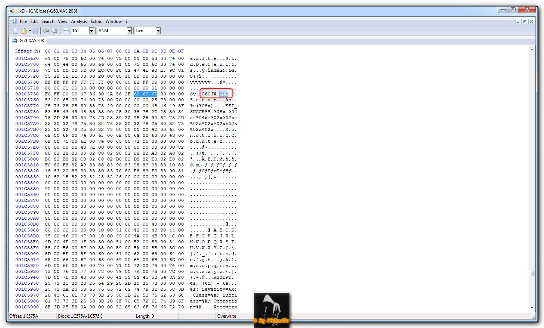Click the Overwrite mode status indicator
This screenshot has width=544, height=328.
[x=226, y=316]
